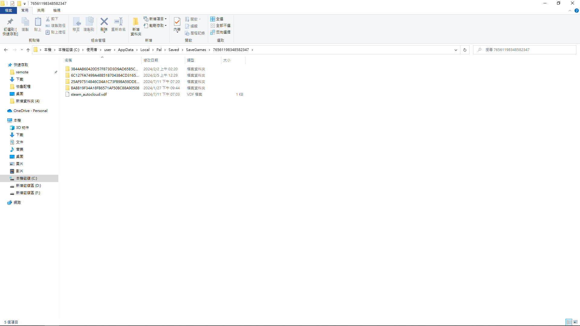Go up one folder with arrow icon
The image size is (580, 326).
[28, 50]
